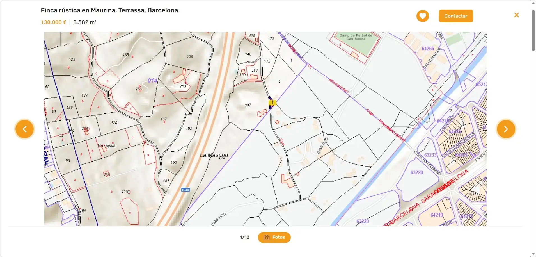Close the gallery with the X icon
Viewport: 536px width, 257px height.
516,15
